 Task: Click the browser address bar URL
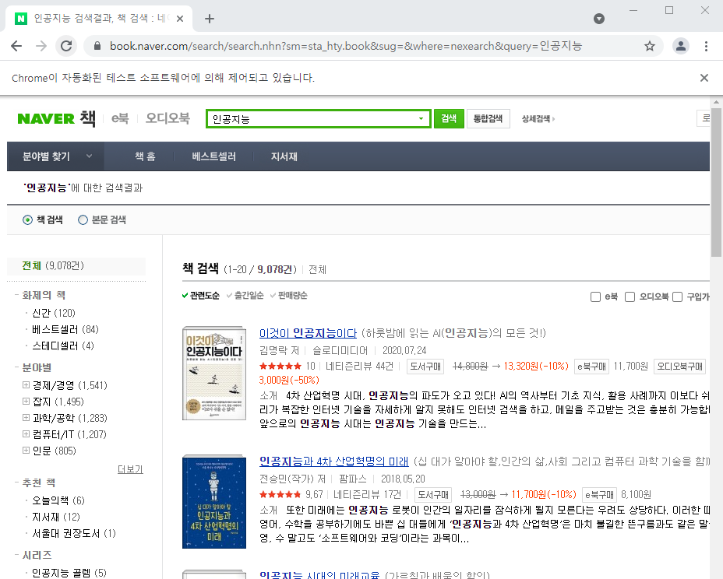point(346,46)
